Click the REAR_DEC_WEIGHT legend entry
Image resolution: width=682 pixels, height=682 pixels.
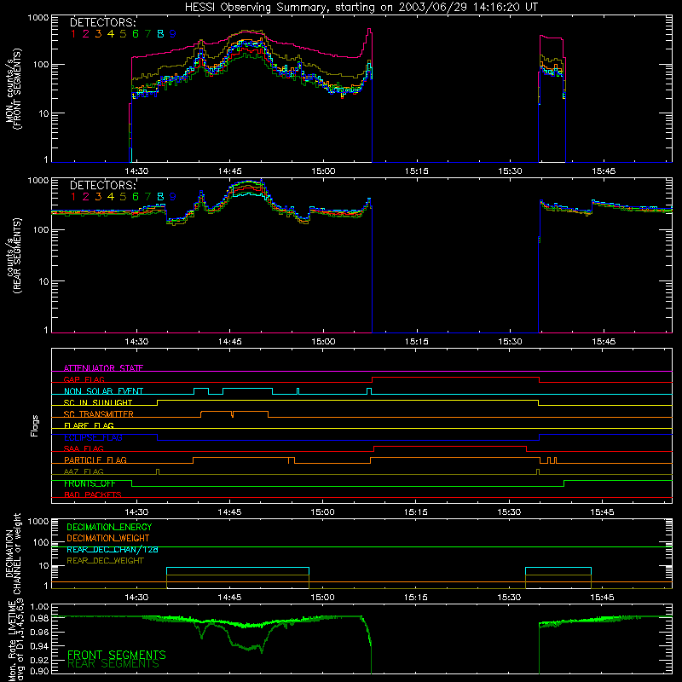point(105,561)
